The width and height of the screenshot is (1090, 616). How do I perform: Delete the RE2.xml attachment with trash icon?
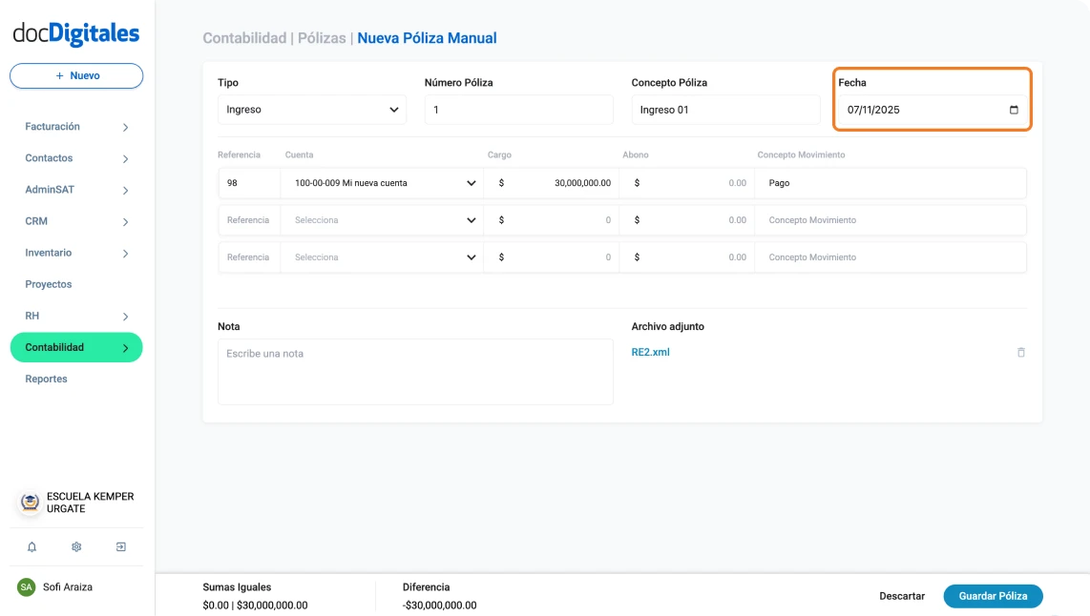(1020, 353)
